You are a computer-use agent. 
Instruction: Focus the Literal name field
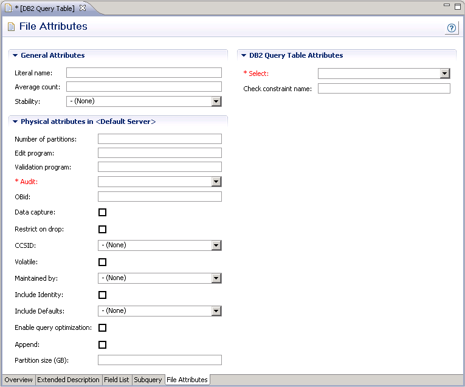coord(144,72)
